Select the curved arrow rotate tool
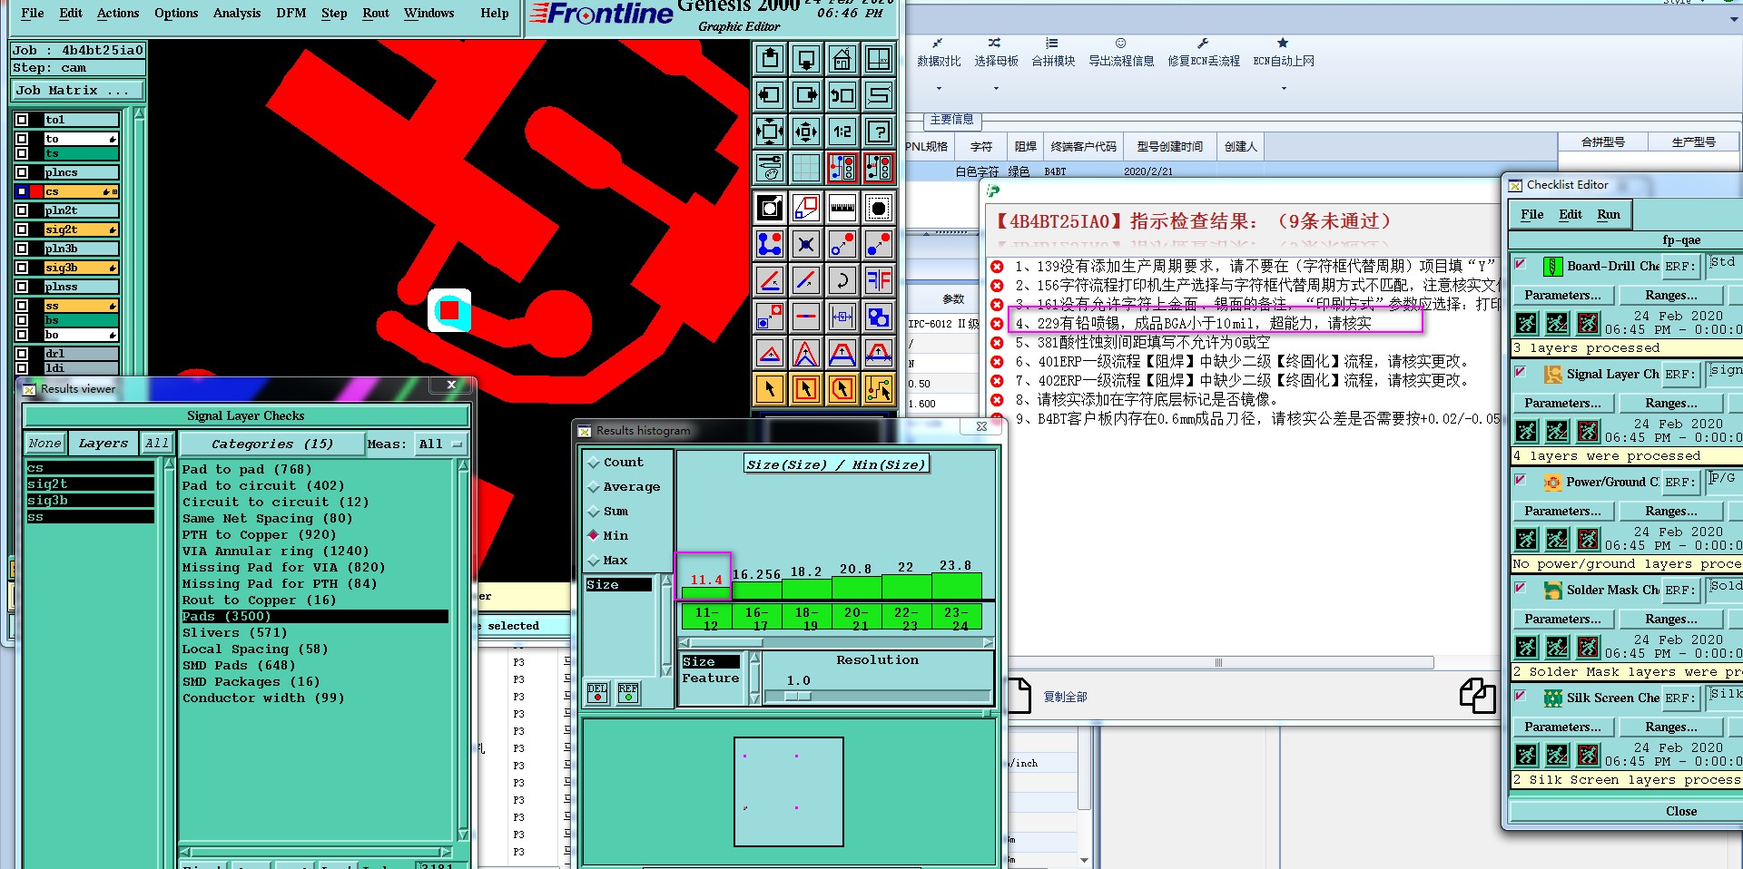Viewport: 1743px width, 869px height. pyautogui.click(x=842, y=280)
